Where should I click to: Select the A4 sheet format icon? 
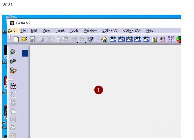click(113, 39)
